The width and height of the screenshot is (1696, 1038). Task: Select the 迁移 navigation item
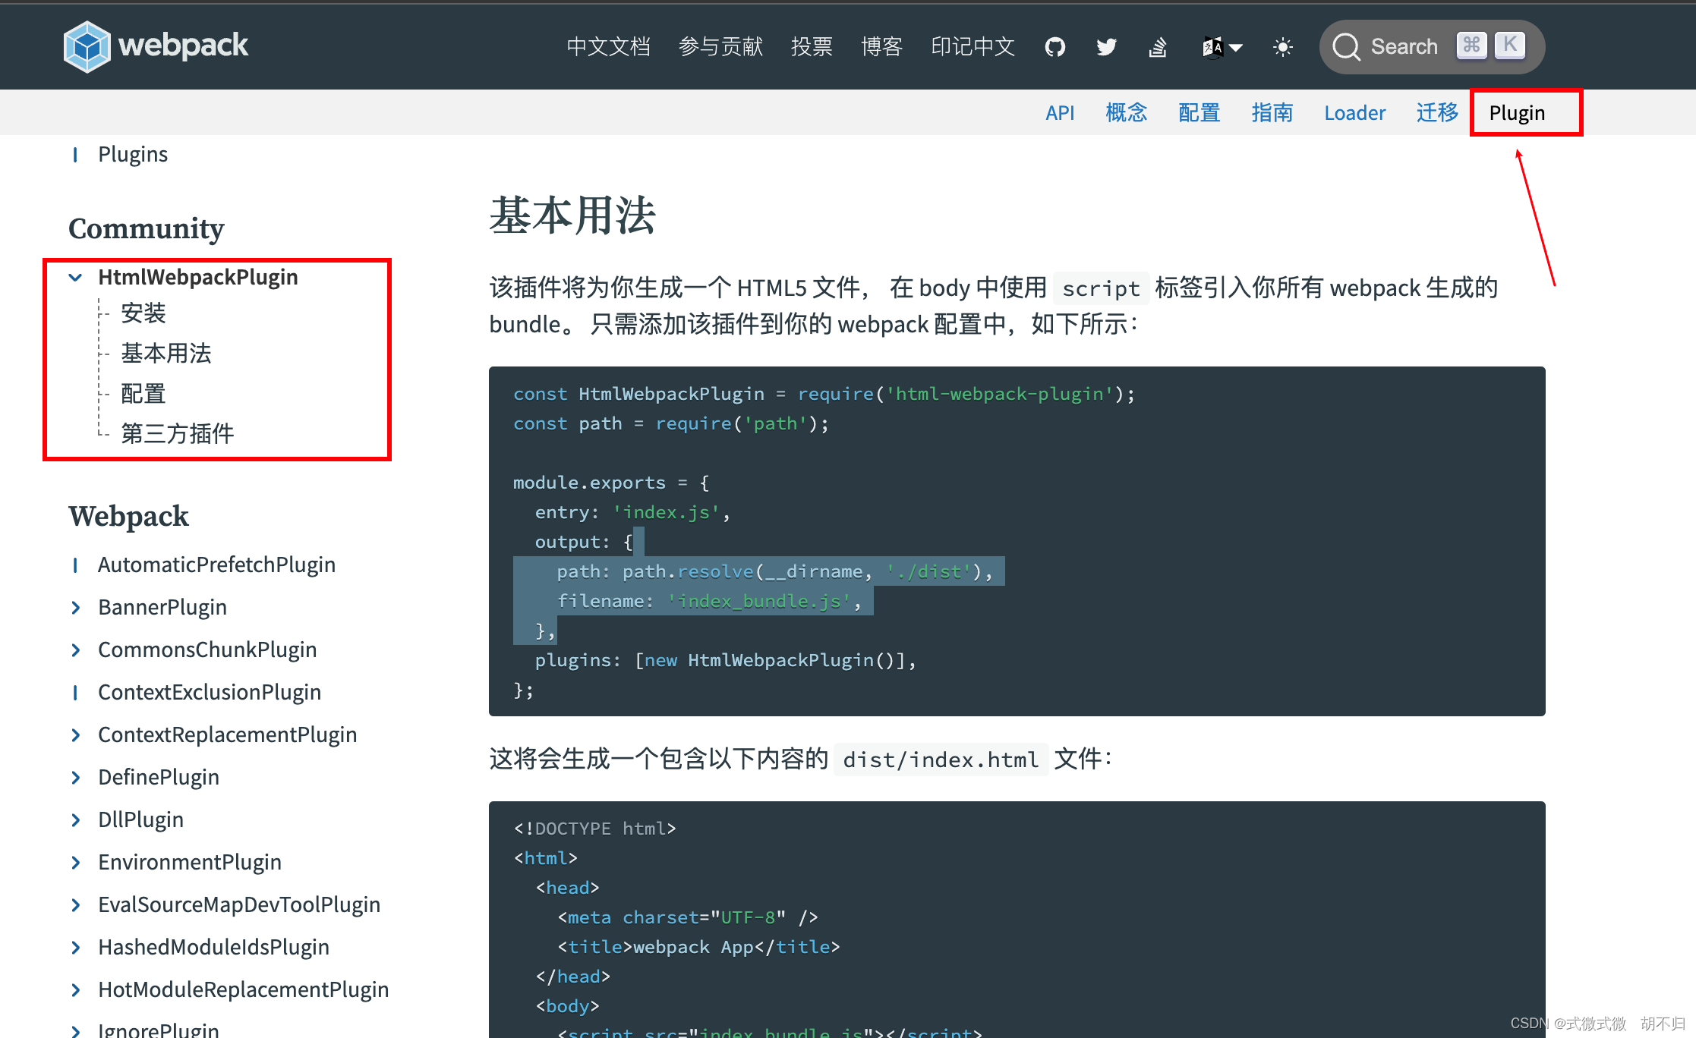[1437, 112]
